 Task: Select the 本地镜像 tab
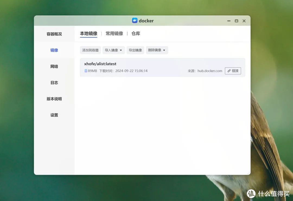(x=88, y=34)
